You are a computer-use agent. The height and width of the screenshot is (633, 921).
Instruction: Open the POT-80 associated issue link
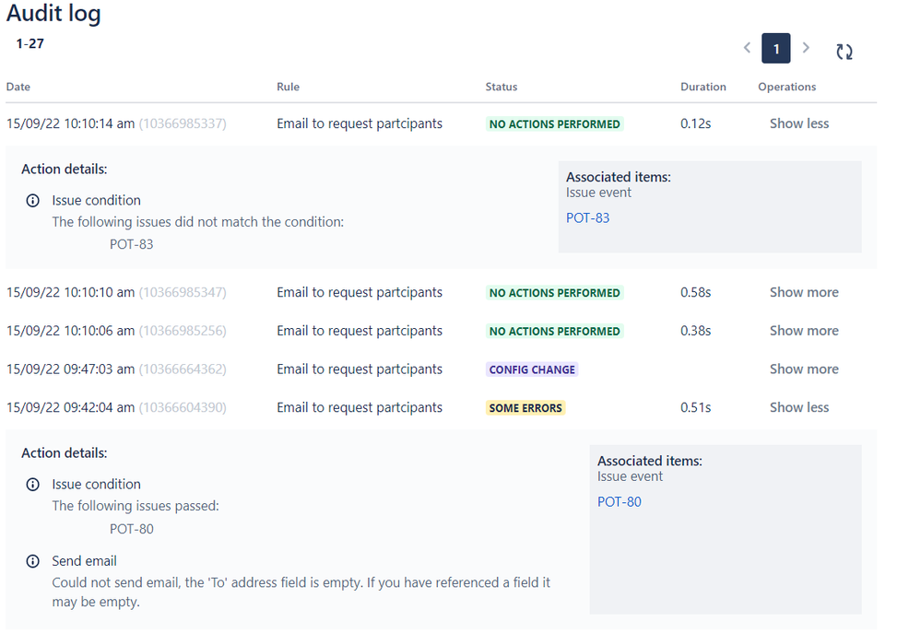620,502
